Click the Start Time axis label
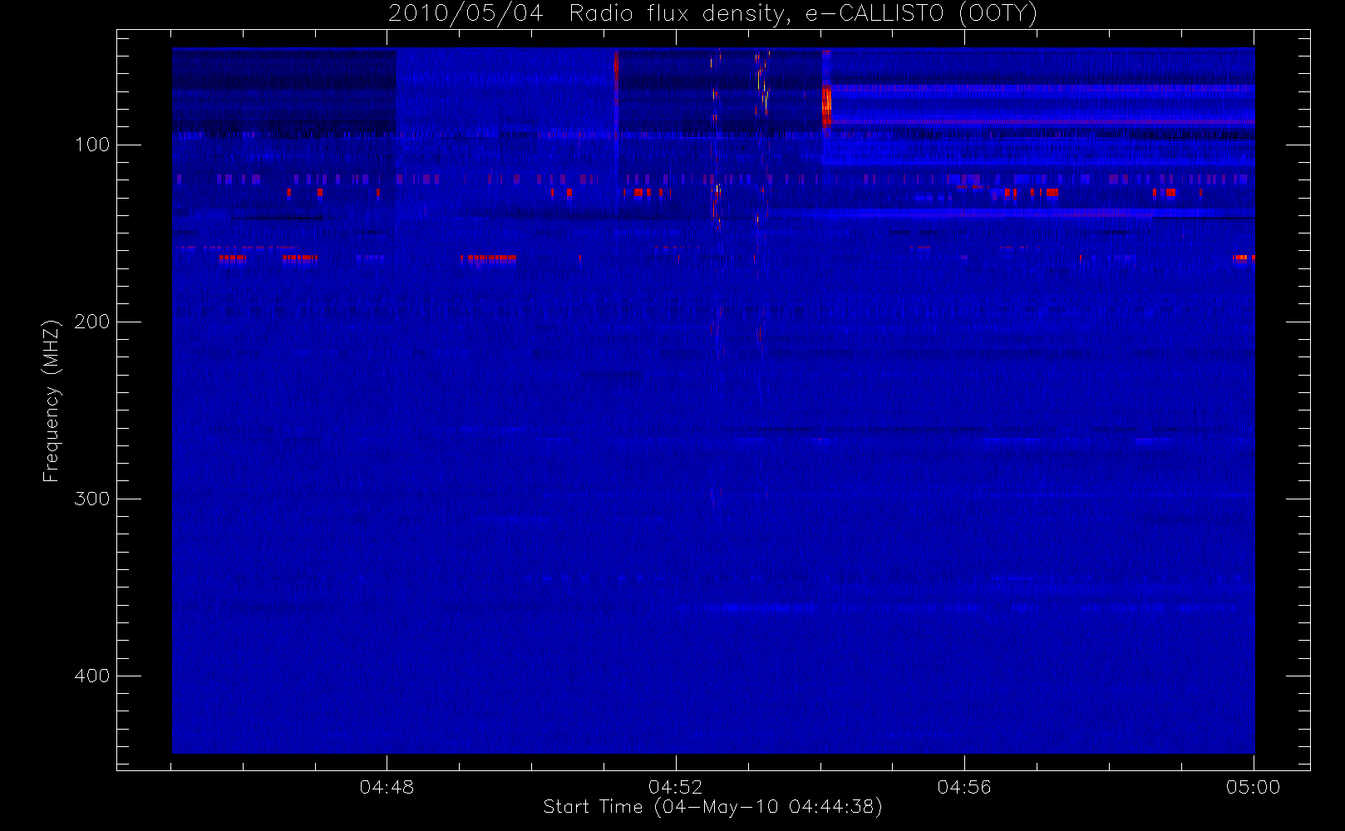 click(713, 807)
